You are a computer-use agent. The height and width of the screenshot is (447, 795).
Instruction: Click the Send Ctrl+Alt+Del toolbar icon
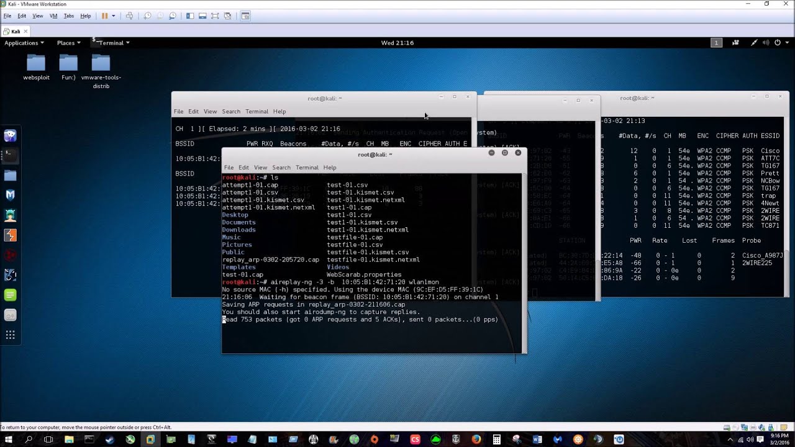pos(129,16)
